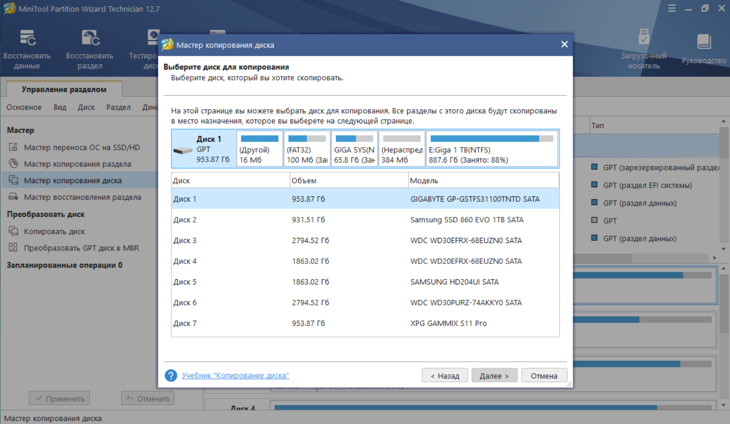Click the Далее button to continue
Viewport: 730px width, 424px height.
pyautogui.click(x=494, y=375)
